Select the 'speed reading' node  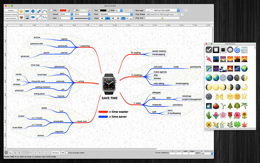pyautogui.click(x=159, y=51)
